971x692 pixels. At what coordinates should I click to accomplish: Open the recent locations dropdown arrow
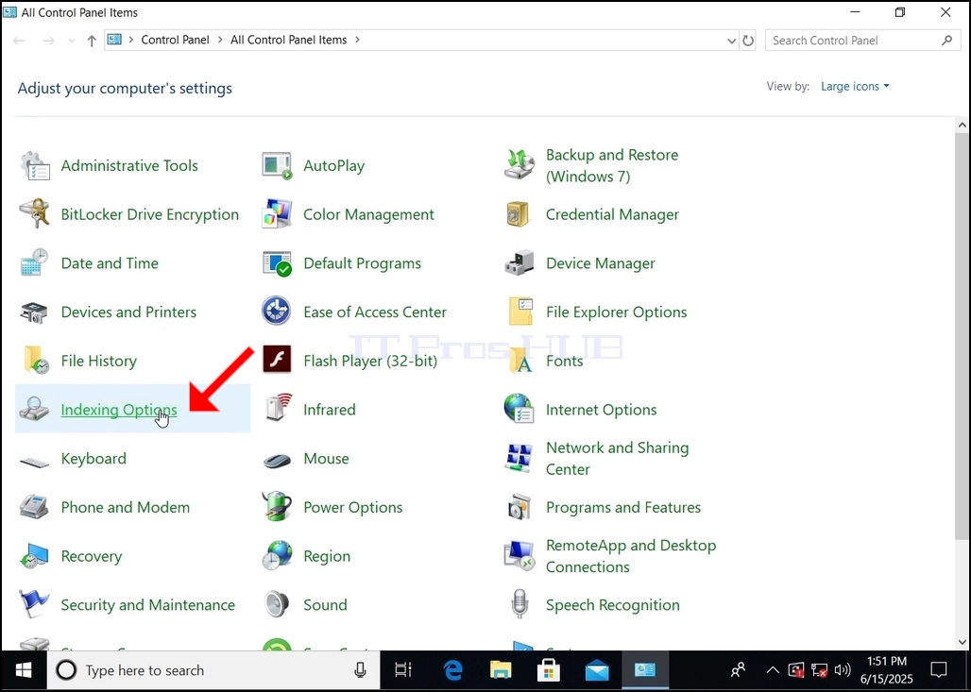coord(72,41)
